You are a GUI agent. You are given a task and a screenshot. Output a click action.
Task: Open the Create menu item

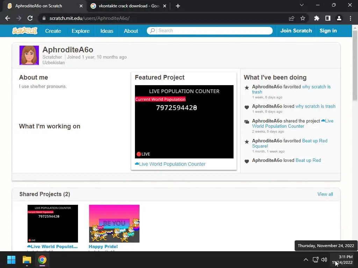[53, 31]
